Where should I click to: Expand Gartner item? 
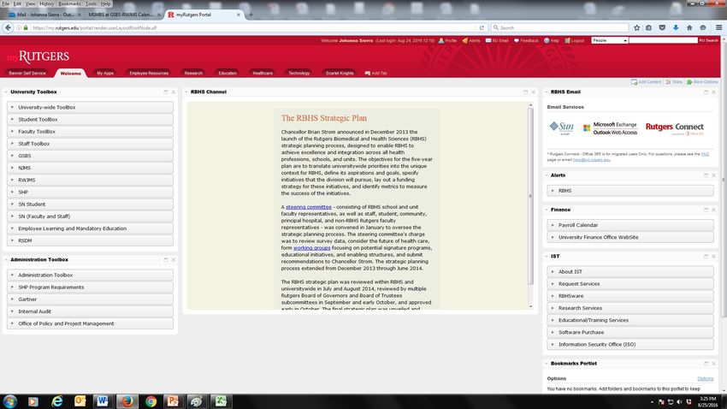(90, 299)
